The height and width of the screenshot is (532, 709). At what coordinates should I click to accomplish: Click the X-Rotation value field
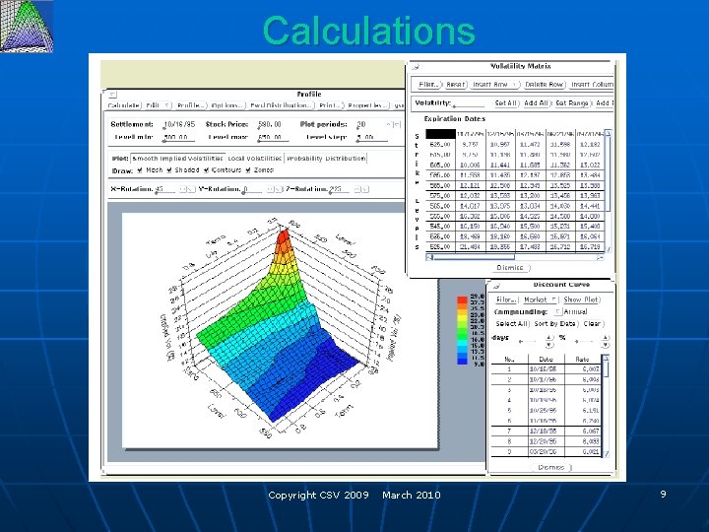[x=165, y=189]
